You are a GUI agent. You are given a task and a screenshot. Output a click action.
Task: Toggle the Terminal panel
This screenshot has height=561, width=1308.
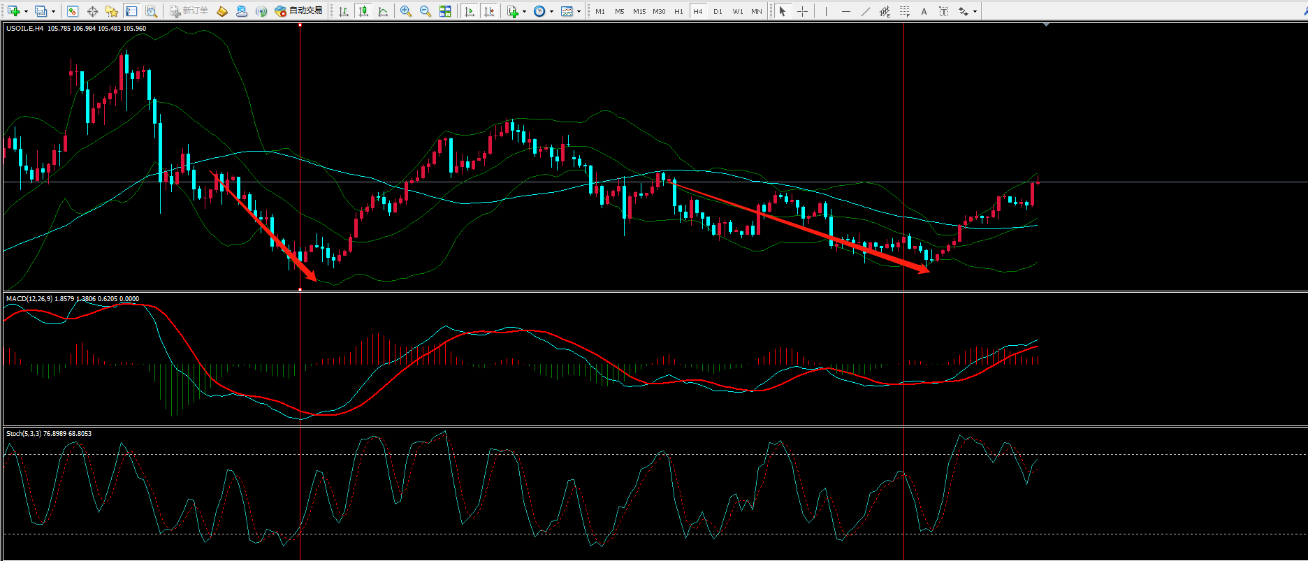[131, 11]
